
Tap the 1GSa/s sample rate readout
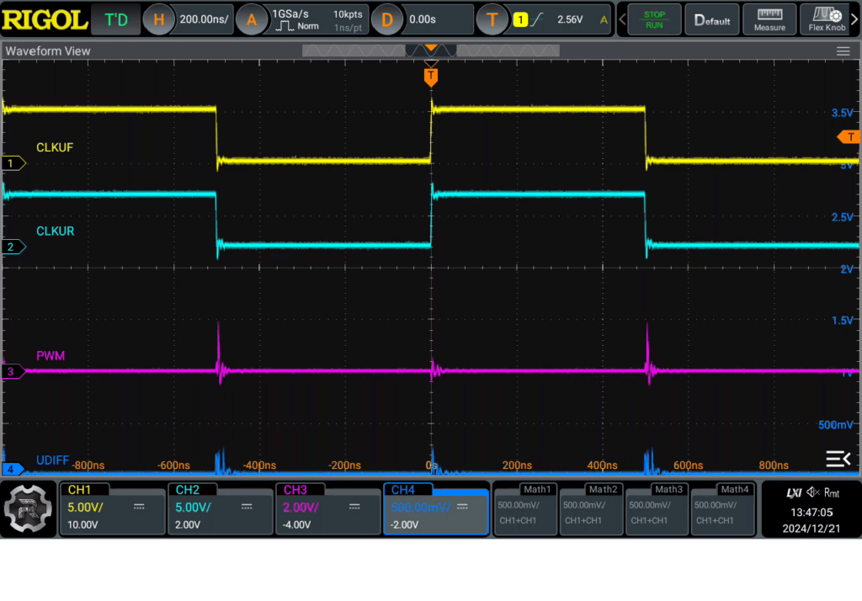pos(290,13)
